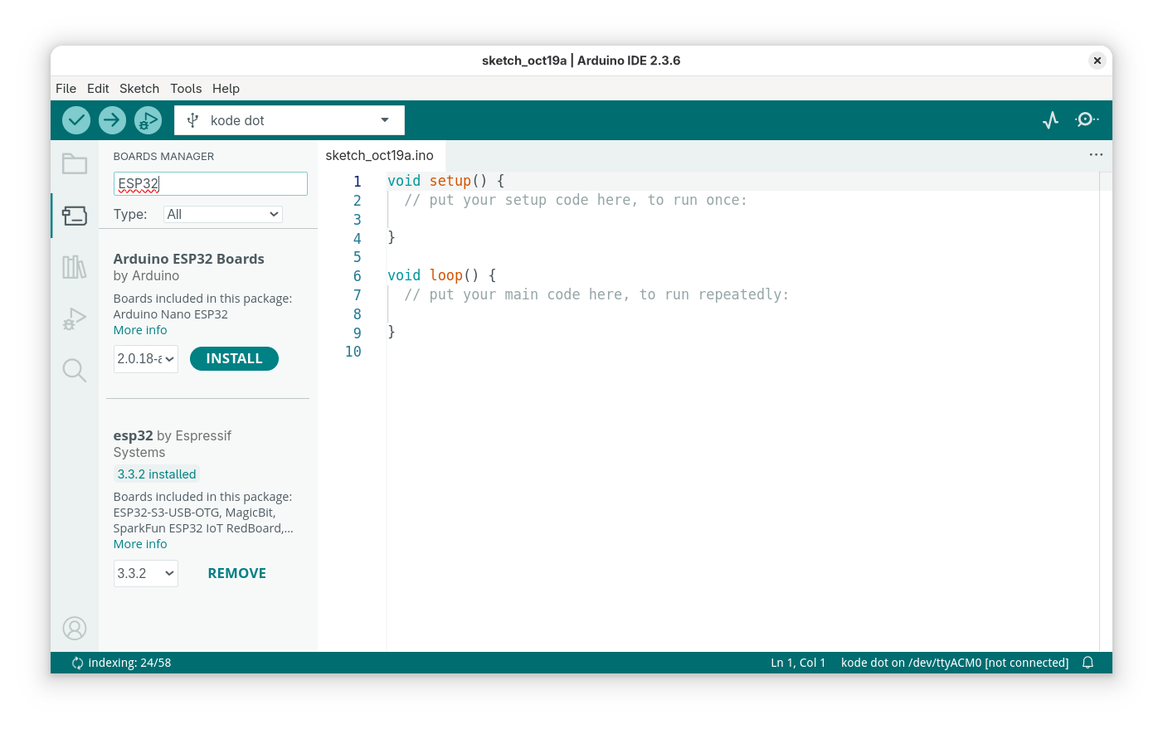Viewport: 1163px width, 729px height.
Task: Open the Edit menu
Action: 98,89
